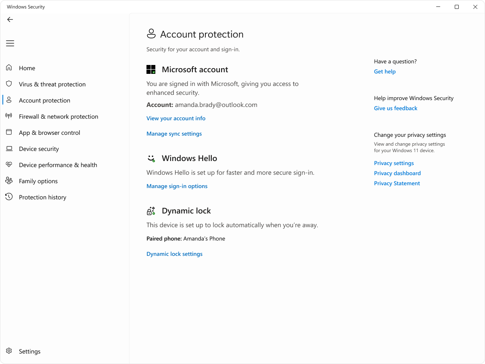Select Home in the sidebar
This screenshot has height=364, width=485.
pos(27,68)
